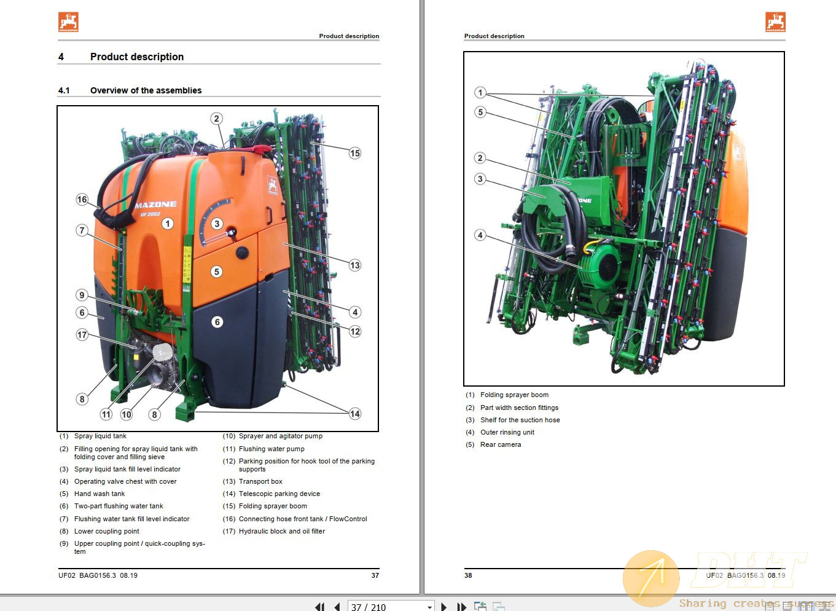Image resolution: width=836 pixels, height=611 pixels.
Task: Go to the previous page
Action: [337, 607]
